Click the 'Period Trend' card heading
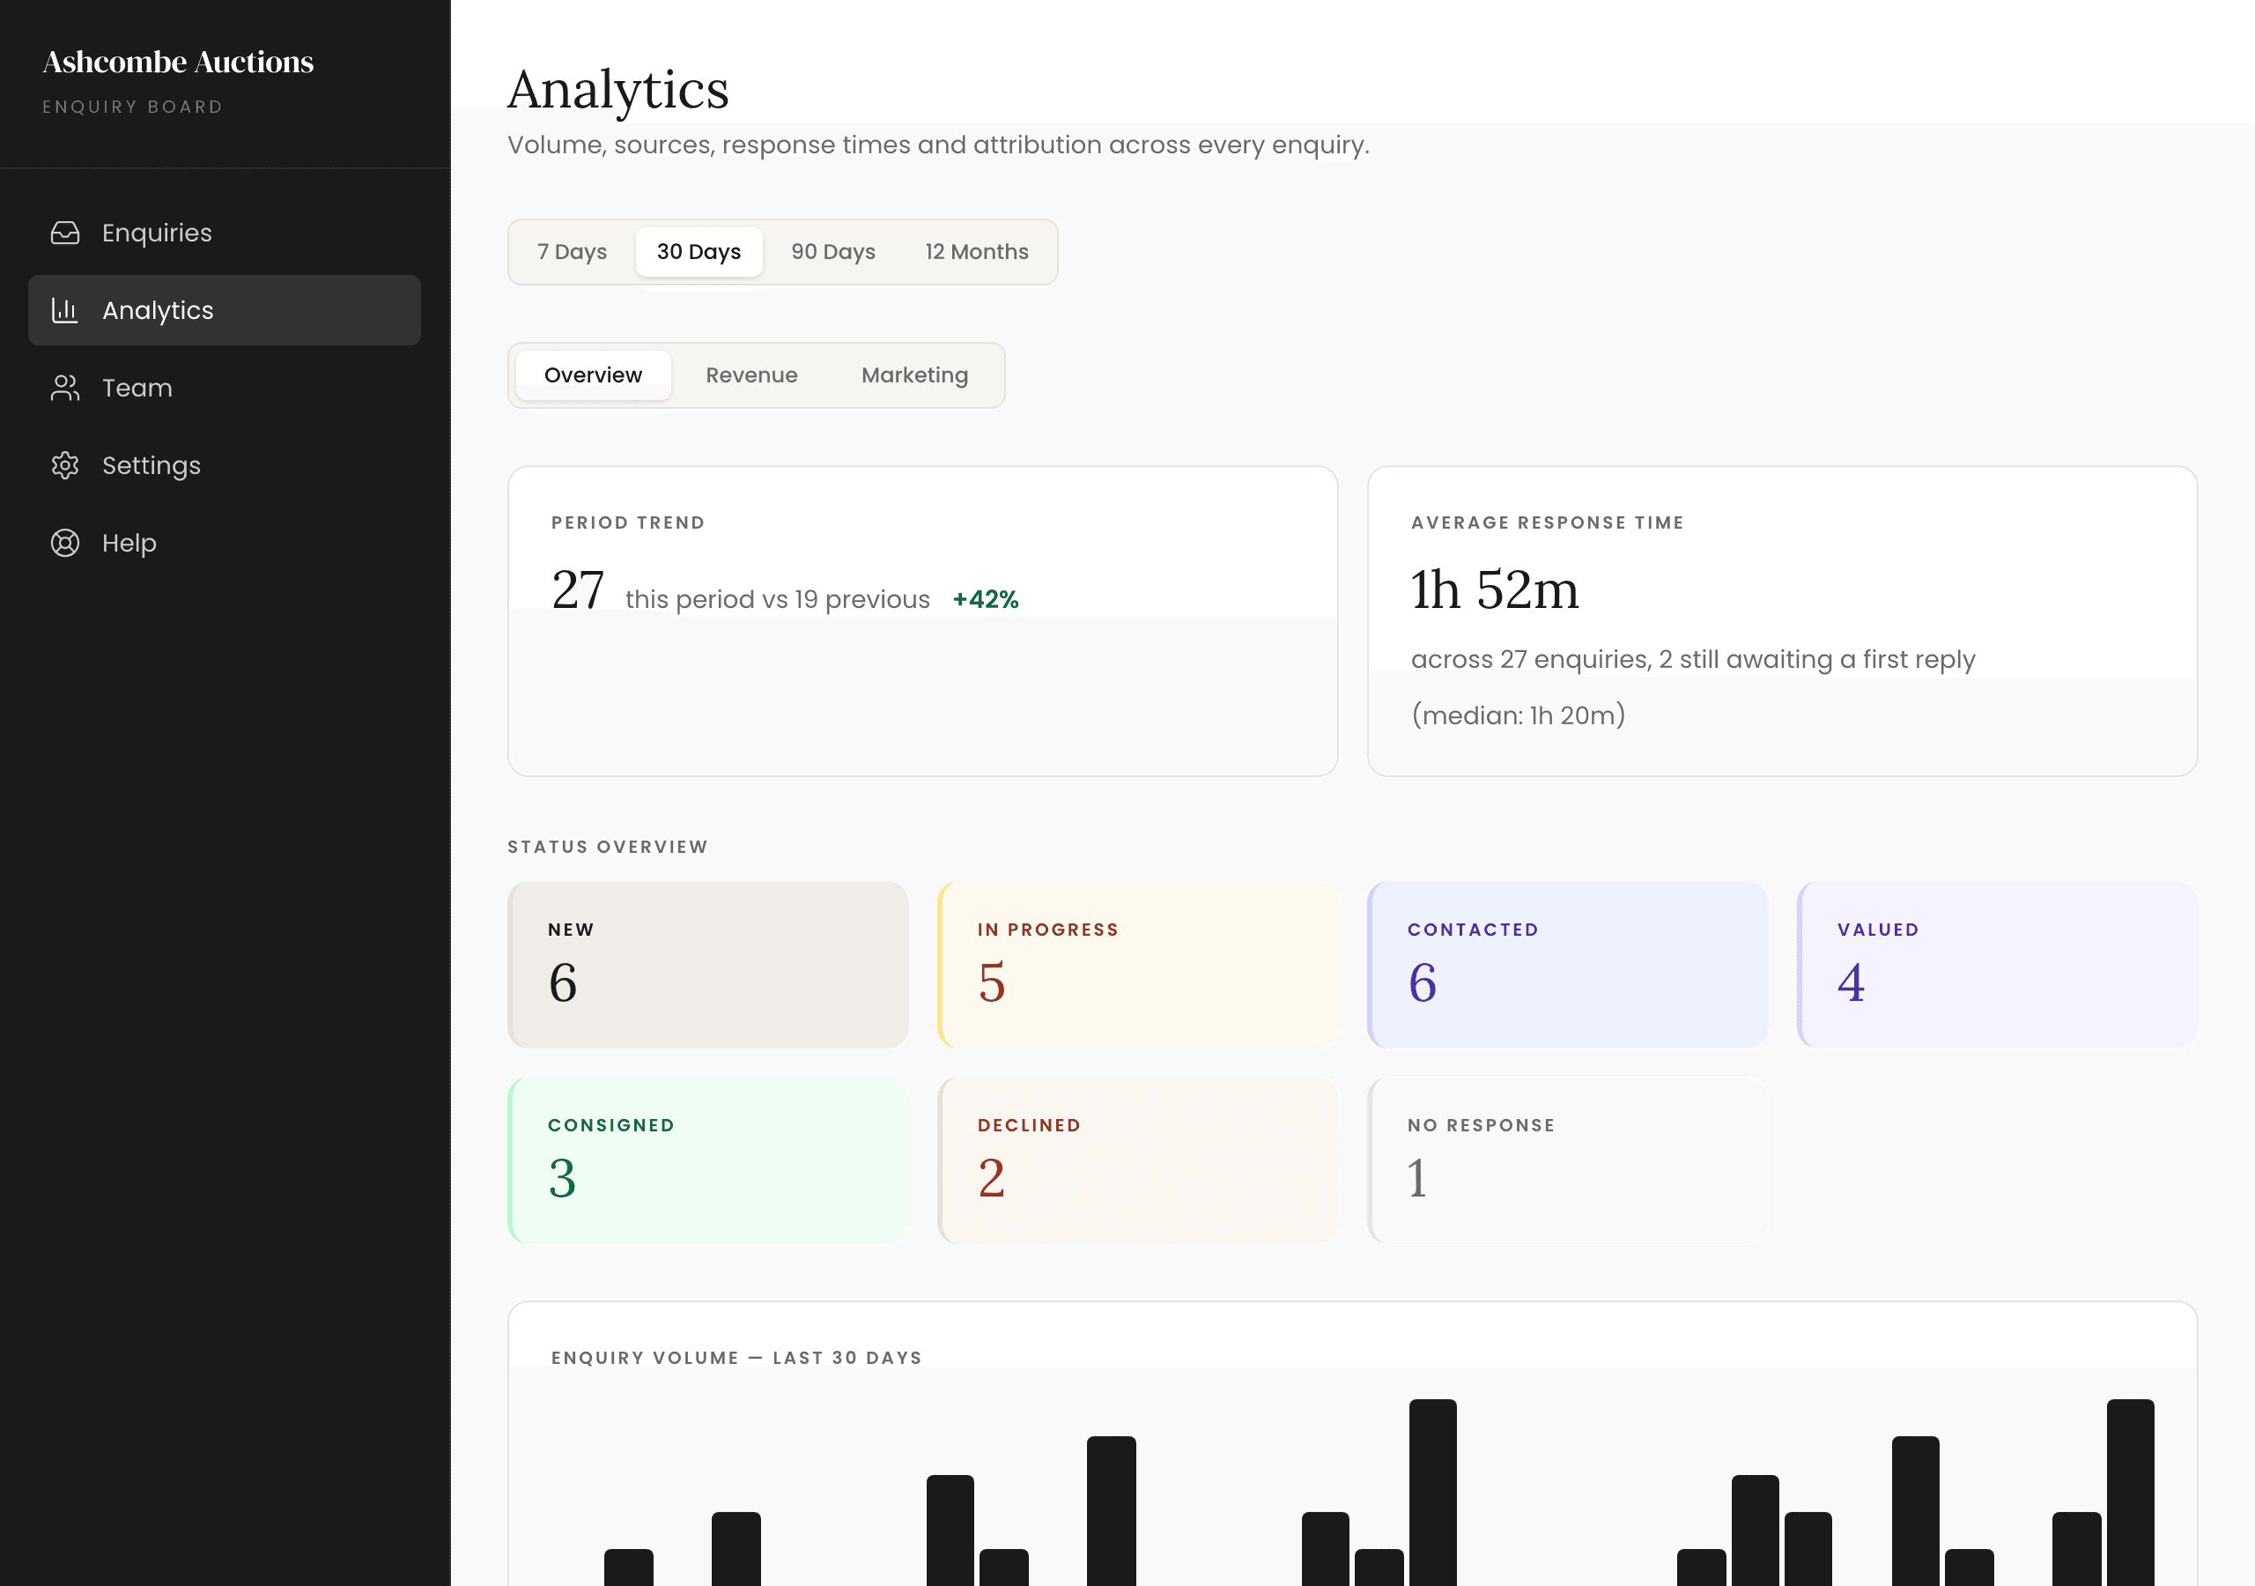 coord(629,522)
